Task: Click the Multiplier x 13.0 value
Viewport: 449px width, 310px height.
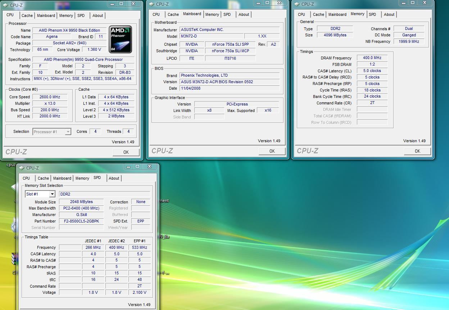Action: (50, 103)
